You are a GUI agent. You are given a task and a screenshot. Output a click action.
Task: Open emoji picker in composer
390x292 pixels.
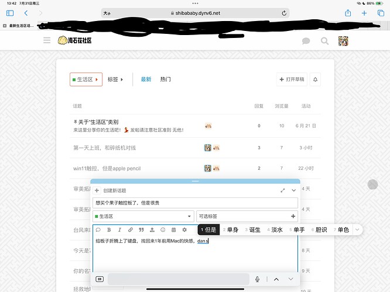tap(163, 230)
